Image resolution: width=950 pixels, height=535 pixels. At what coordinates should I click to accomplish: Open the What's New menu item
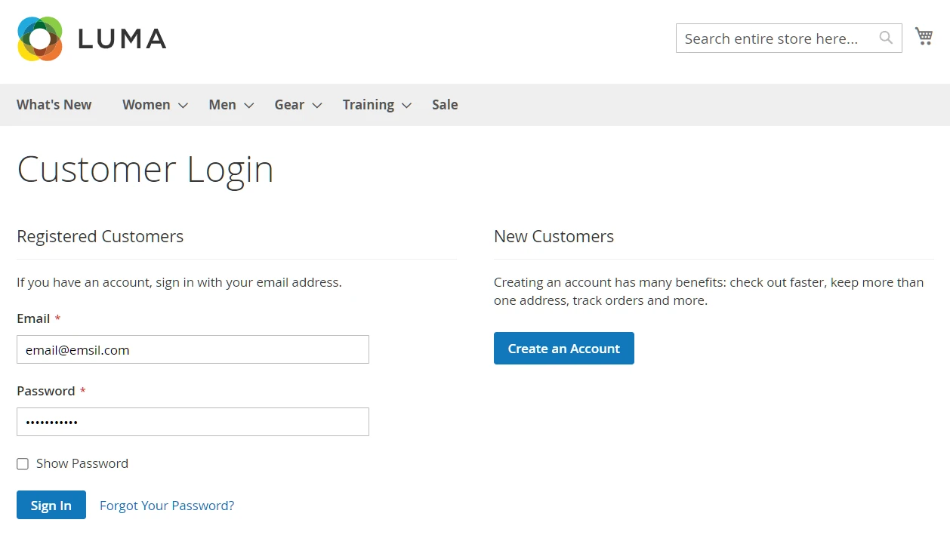54,105
